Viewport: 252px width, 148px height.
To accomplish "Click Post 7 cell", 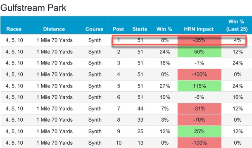I will point(119,109).
